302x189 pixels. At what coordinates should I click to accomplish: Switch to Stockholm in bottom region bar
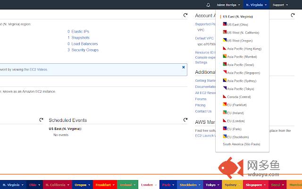[x=190, y=185]
